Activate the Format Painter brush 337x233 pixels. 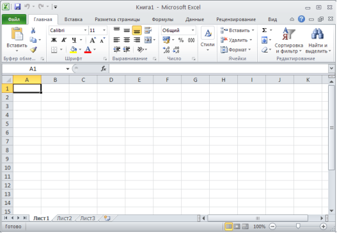[33, 50]
